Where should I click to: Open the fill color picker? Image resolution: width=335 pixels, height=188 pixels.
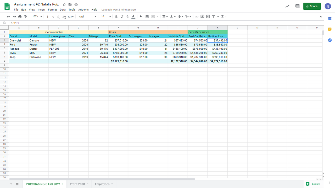[x=141, y=16]
